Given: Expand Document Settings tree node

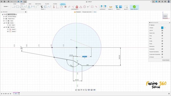Looking at the screenshot, I should pyautogui.click(x=4, y=17).
